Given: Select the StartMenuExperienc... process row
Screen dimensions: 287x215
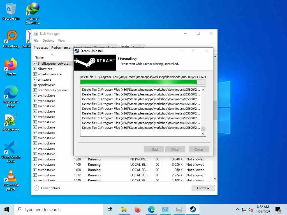Looking at the screenshot, I should pyautogui.click(x=52, y=90).
